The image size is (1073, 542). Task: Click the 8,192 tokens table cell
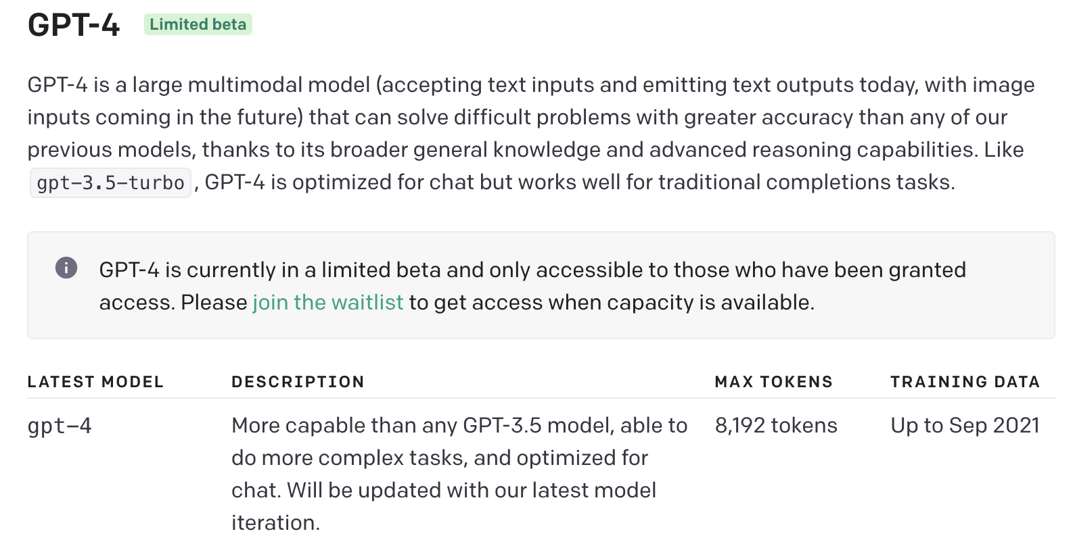coord(776,425)
